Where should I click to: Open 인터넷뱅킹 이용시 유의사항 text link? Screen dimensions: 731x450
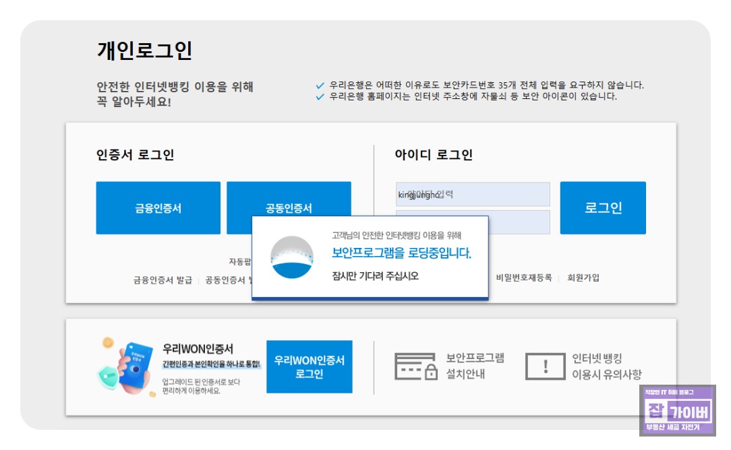coord(606,366)
